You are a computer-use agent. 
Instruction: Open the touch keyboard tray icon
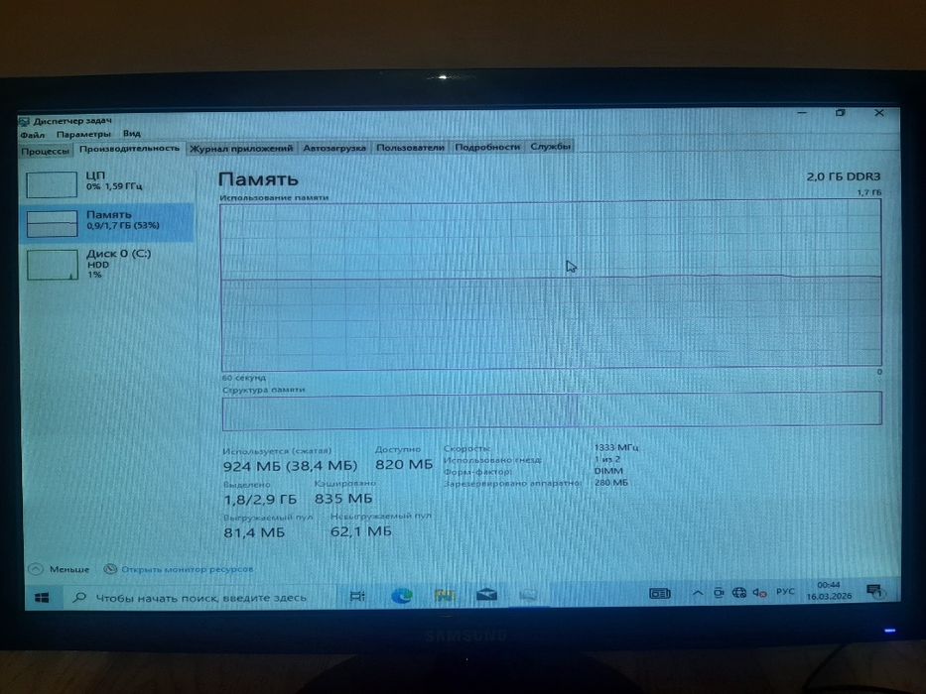pyautogui.click(x=660, y=593)
